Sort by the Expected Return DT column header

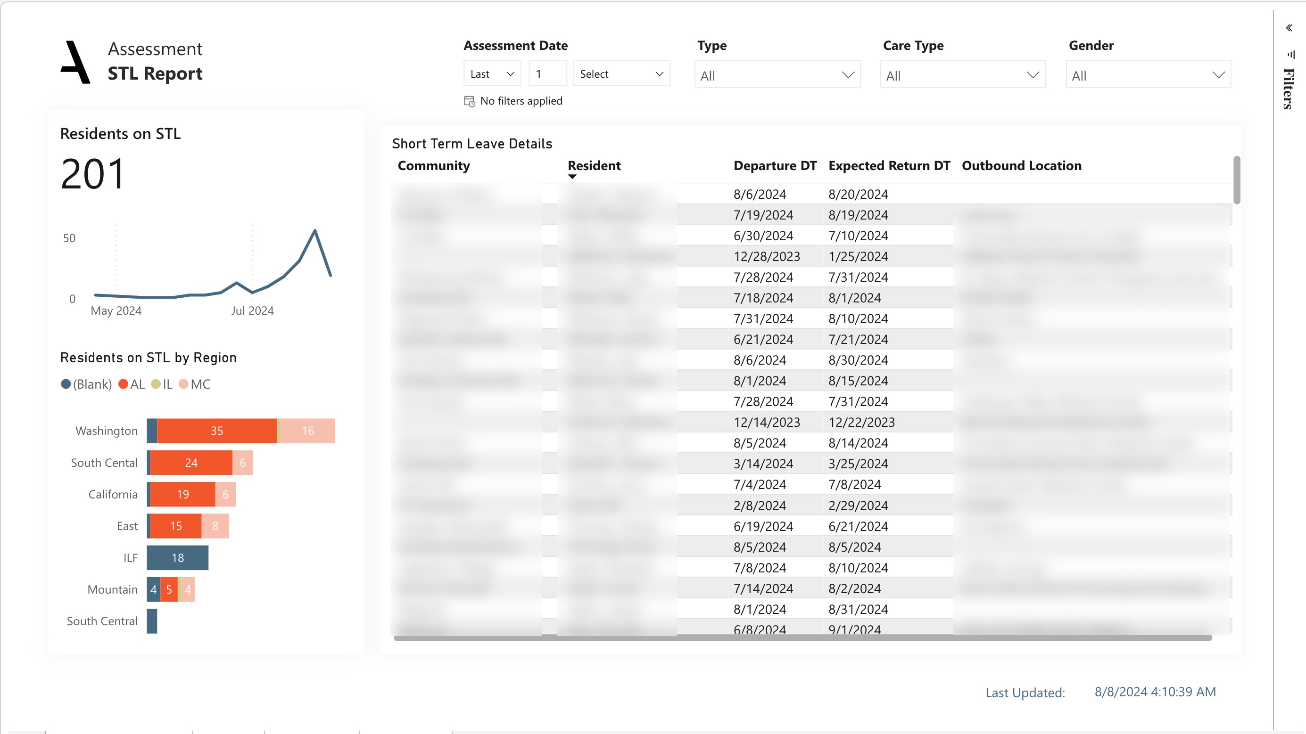[889, 166]
